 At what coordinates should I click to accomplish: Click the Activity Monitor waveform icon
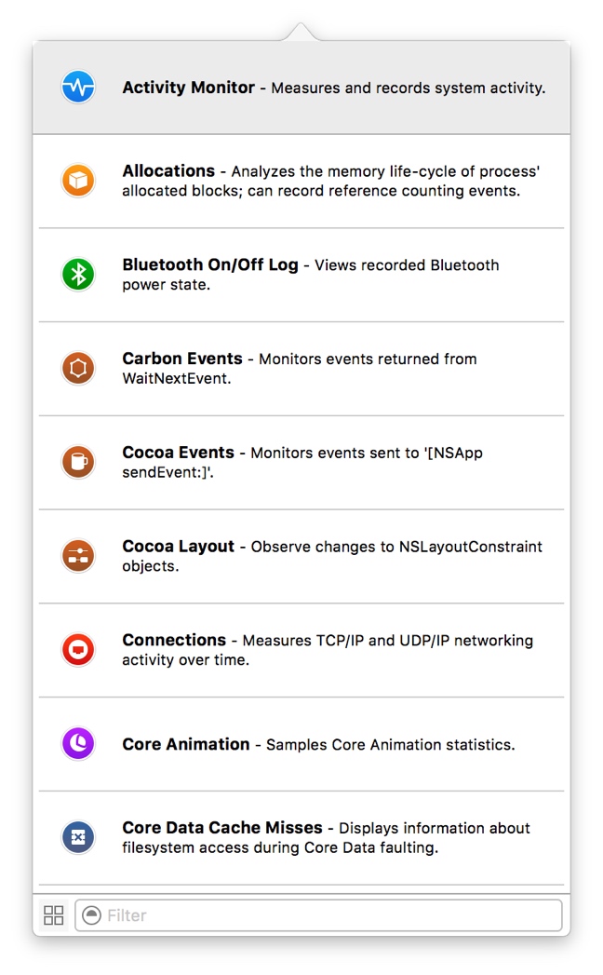tap(78, 88)
